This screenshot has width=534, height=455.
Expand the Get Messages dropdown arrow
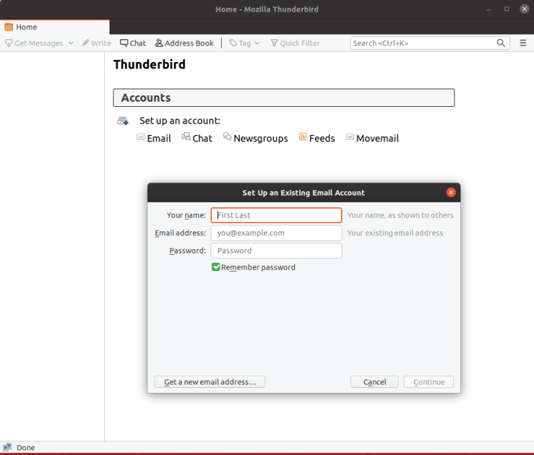coord(71,43)
